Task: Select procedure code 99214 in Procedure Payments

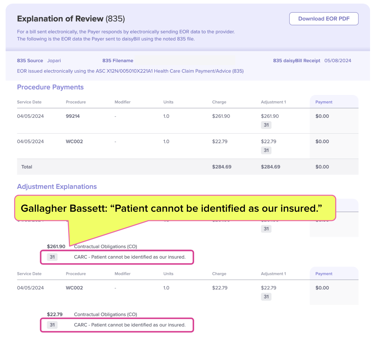Action: 73,116
